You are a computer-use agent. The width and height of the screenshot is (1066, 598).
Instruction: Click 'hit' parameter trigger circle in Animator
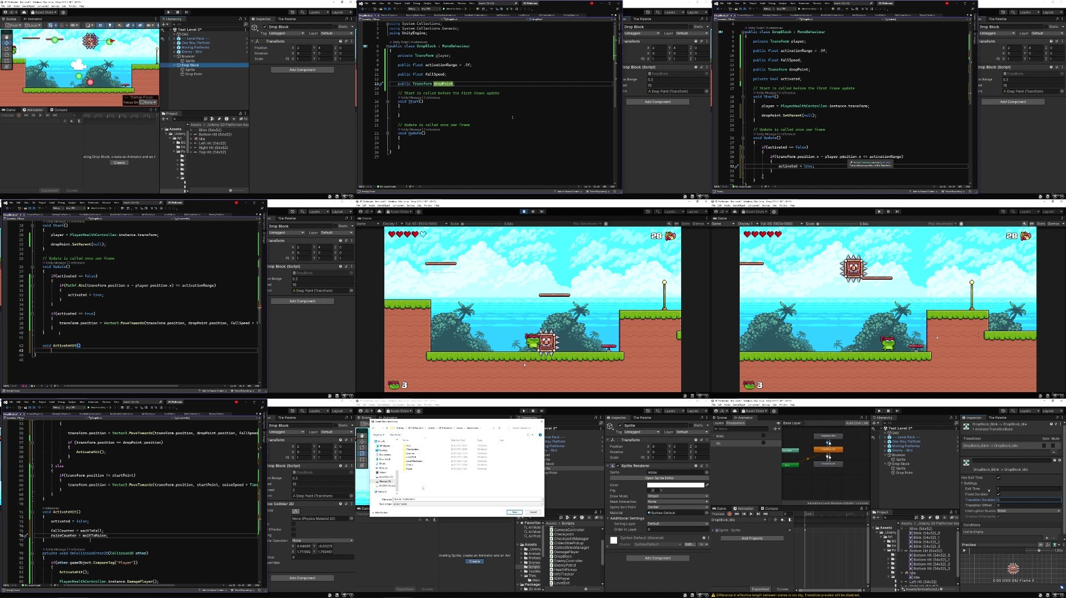click(763, 443)
